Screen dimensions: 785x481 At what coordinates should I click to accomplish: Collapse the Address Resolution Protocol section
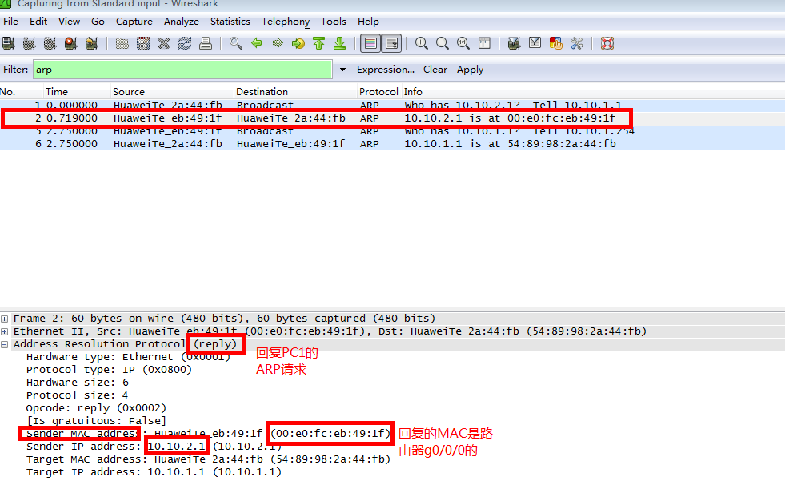tap(6, 343)
